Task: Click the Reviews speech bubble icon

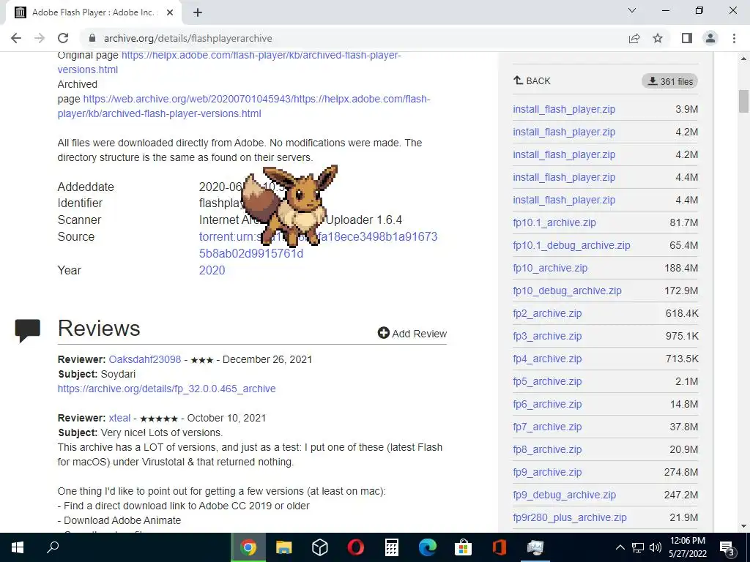Action: (27, 330)
